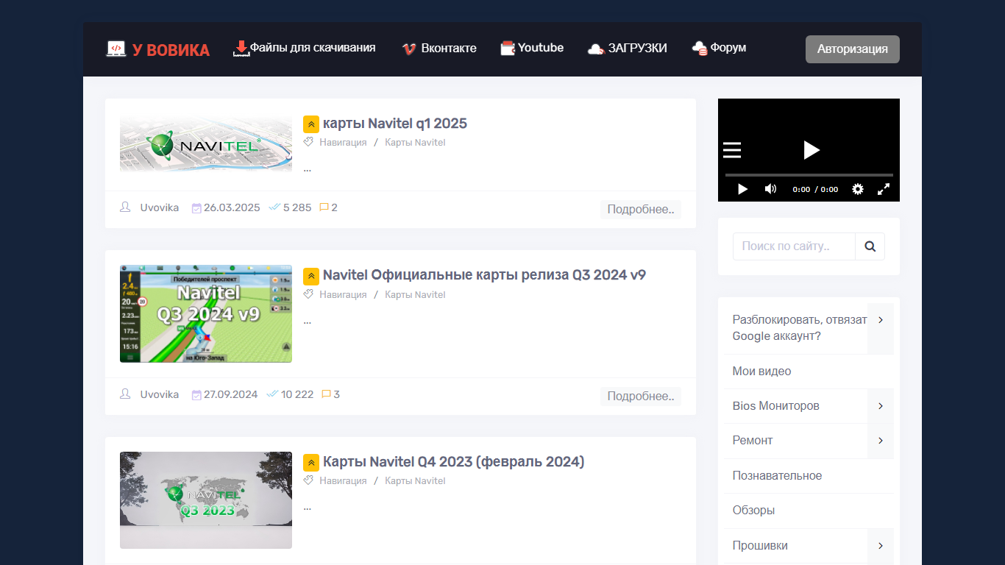The width and height of the screenshot is (1005, 565).
Task: Click the cloud icon beside ЗАГРУЗКИ
Action: tap(596, 49)
